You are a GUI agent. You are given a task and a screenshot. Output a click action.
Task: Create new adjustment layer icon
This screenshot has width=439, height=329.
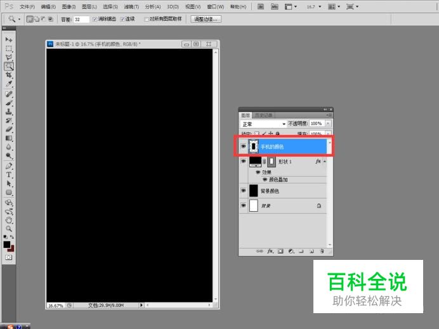[291, 251]
